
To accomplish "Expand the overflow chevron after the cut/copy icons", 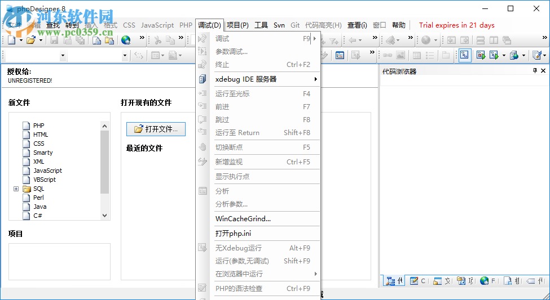I will click(181, 38).
